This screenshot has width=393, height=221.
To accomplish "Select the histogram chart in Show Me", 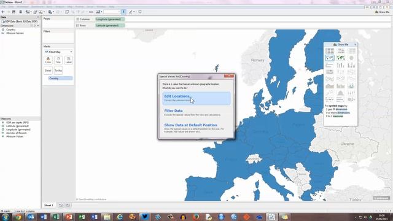I will (340, 93).
